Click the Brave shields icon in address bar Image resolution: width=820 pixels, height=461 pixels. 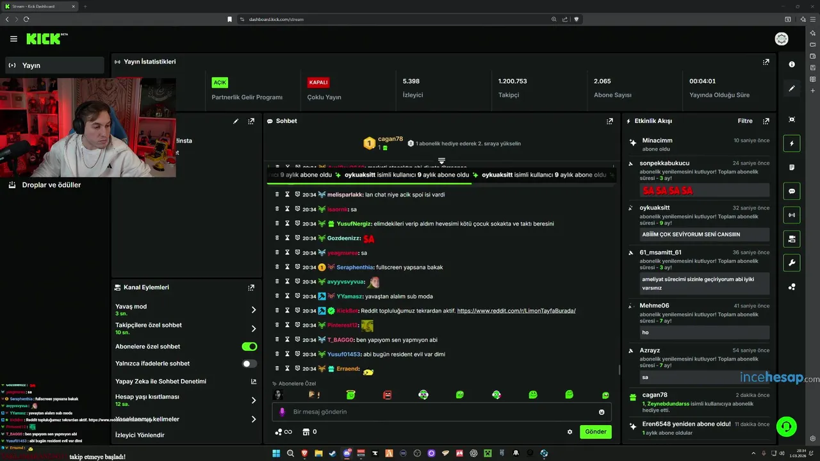[576, 19]
